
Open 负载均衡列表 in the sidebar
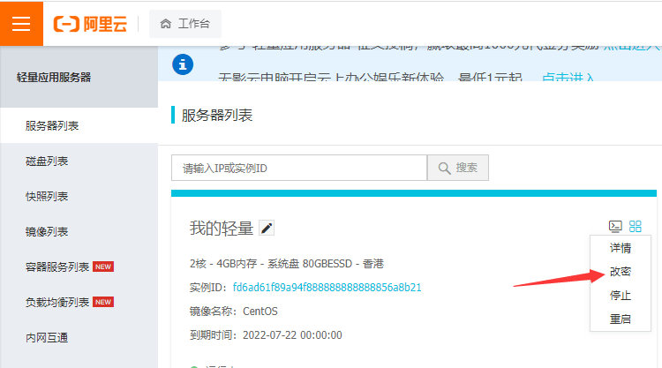pos(57,302)
